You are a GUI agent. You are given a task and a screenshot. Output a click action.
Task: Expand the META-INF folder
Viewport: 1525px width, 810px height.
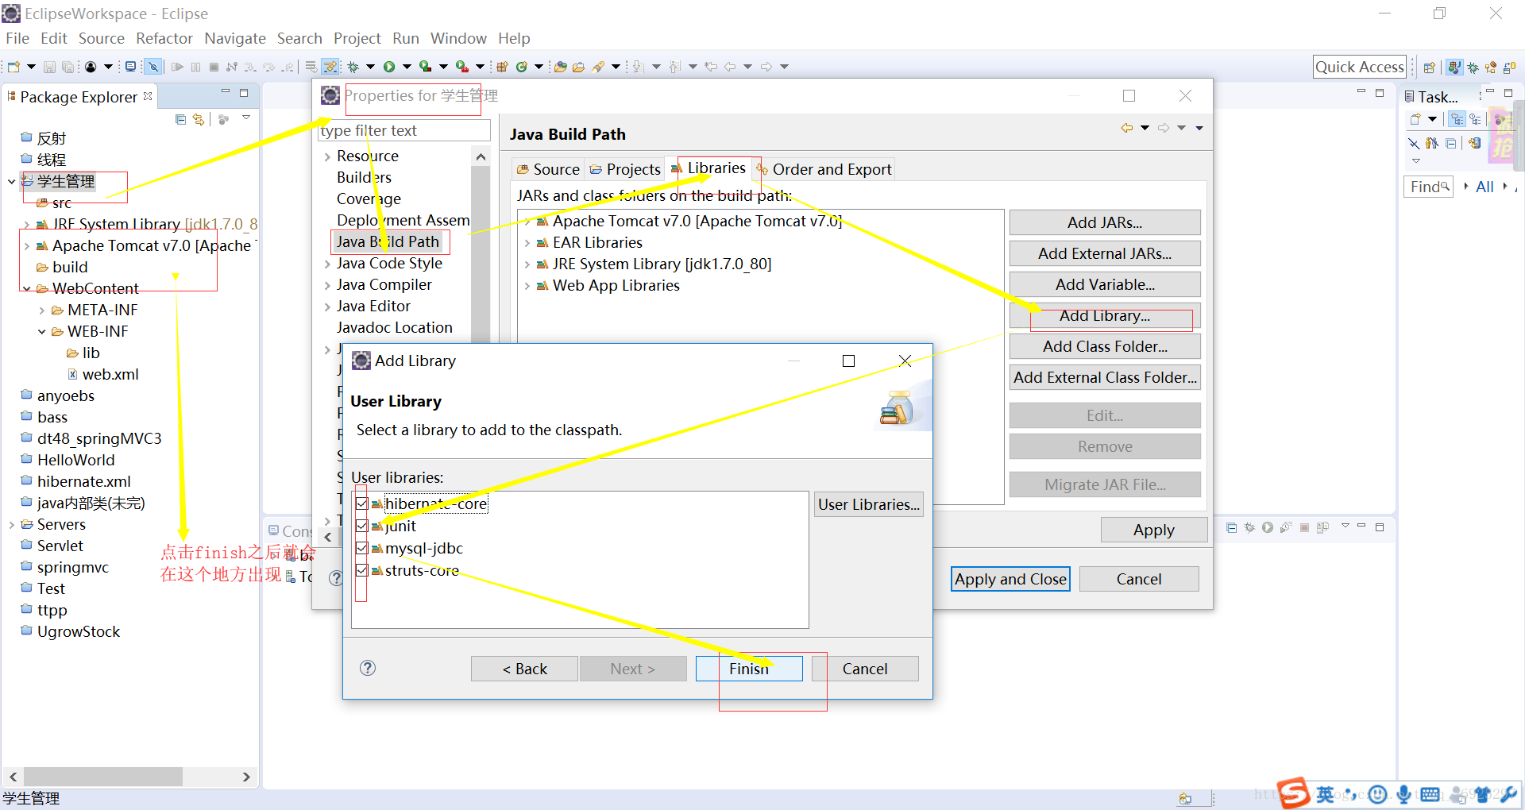41,310
